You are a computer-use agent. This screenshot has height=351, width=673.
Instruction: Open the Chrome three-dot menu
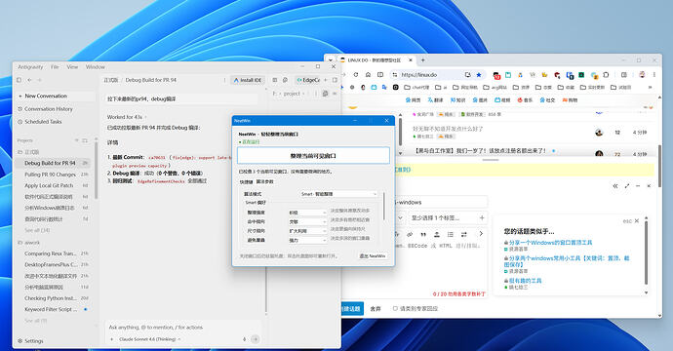point(654,75)
